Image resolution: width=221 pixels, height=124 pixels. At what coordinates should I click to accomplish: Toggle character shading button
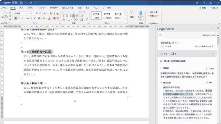pos(55,18)
